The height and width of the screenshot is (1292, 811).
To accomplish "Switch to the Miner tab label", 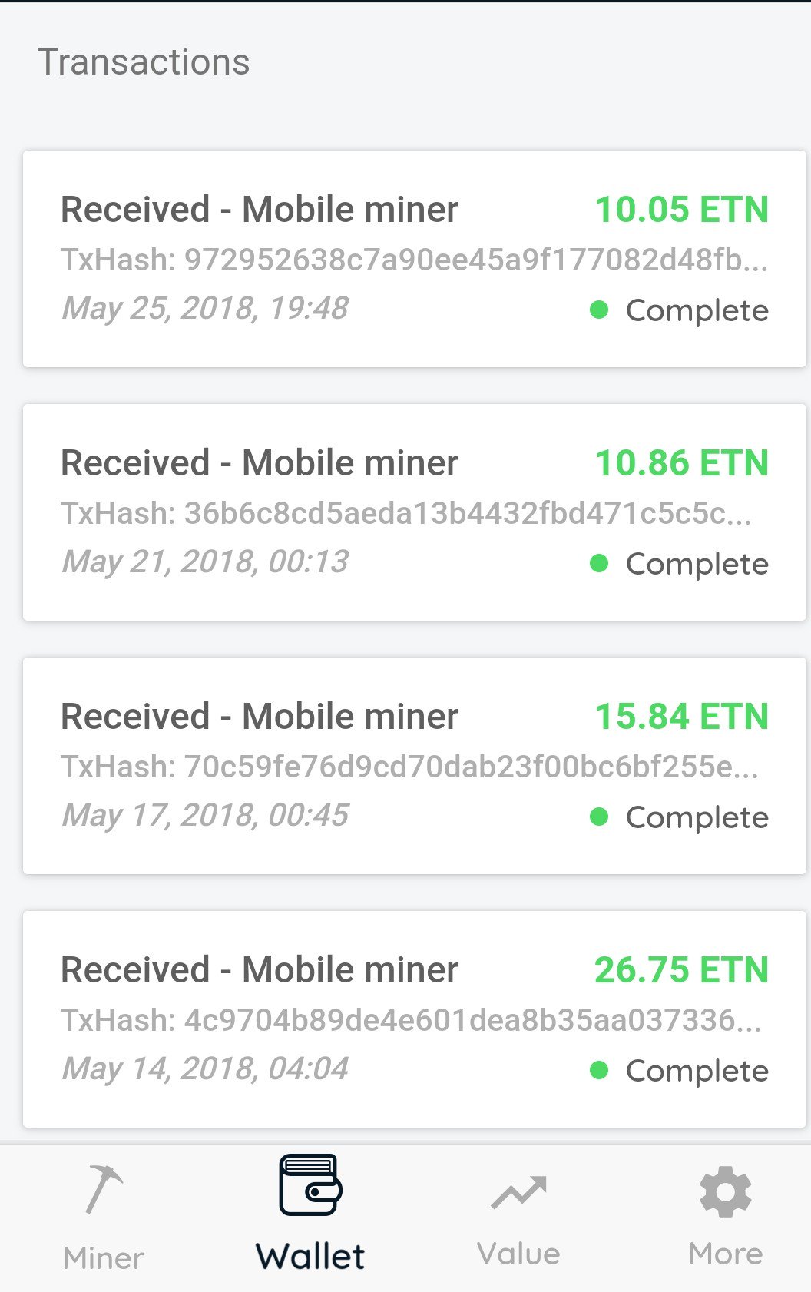I will 104,1258.
